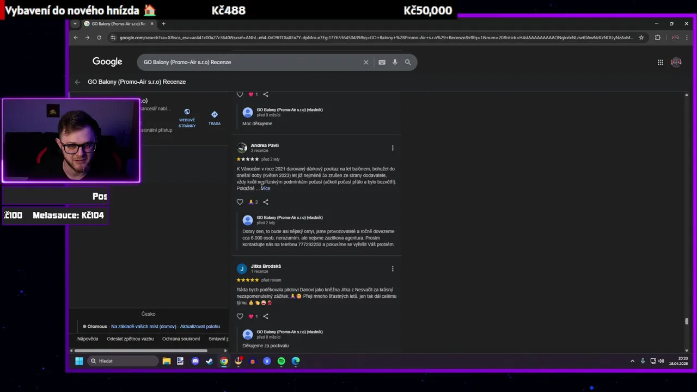Open File Explorer from the taskbar
This screenshot has width=697, height=392.
[x=167, y=361]
